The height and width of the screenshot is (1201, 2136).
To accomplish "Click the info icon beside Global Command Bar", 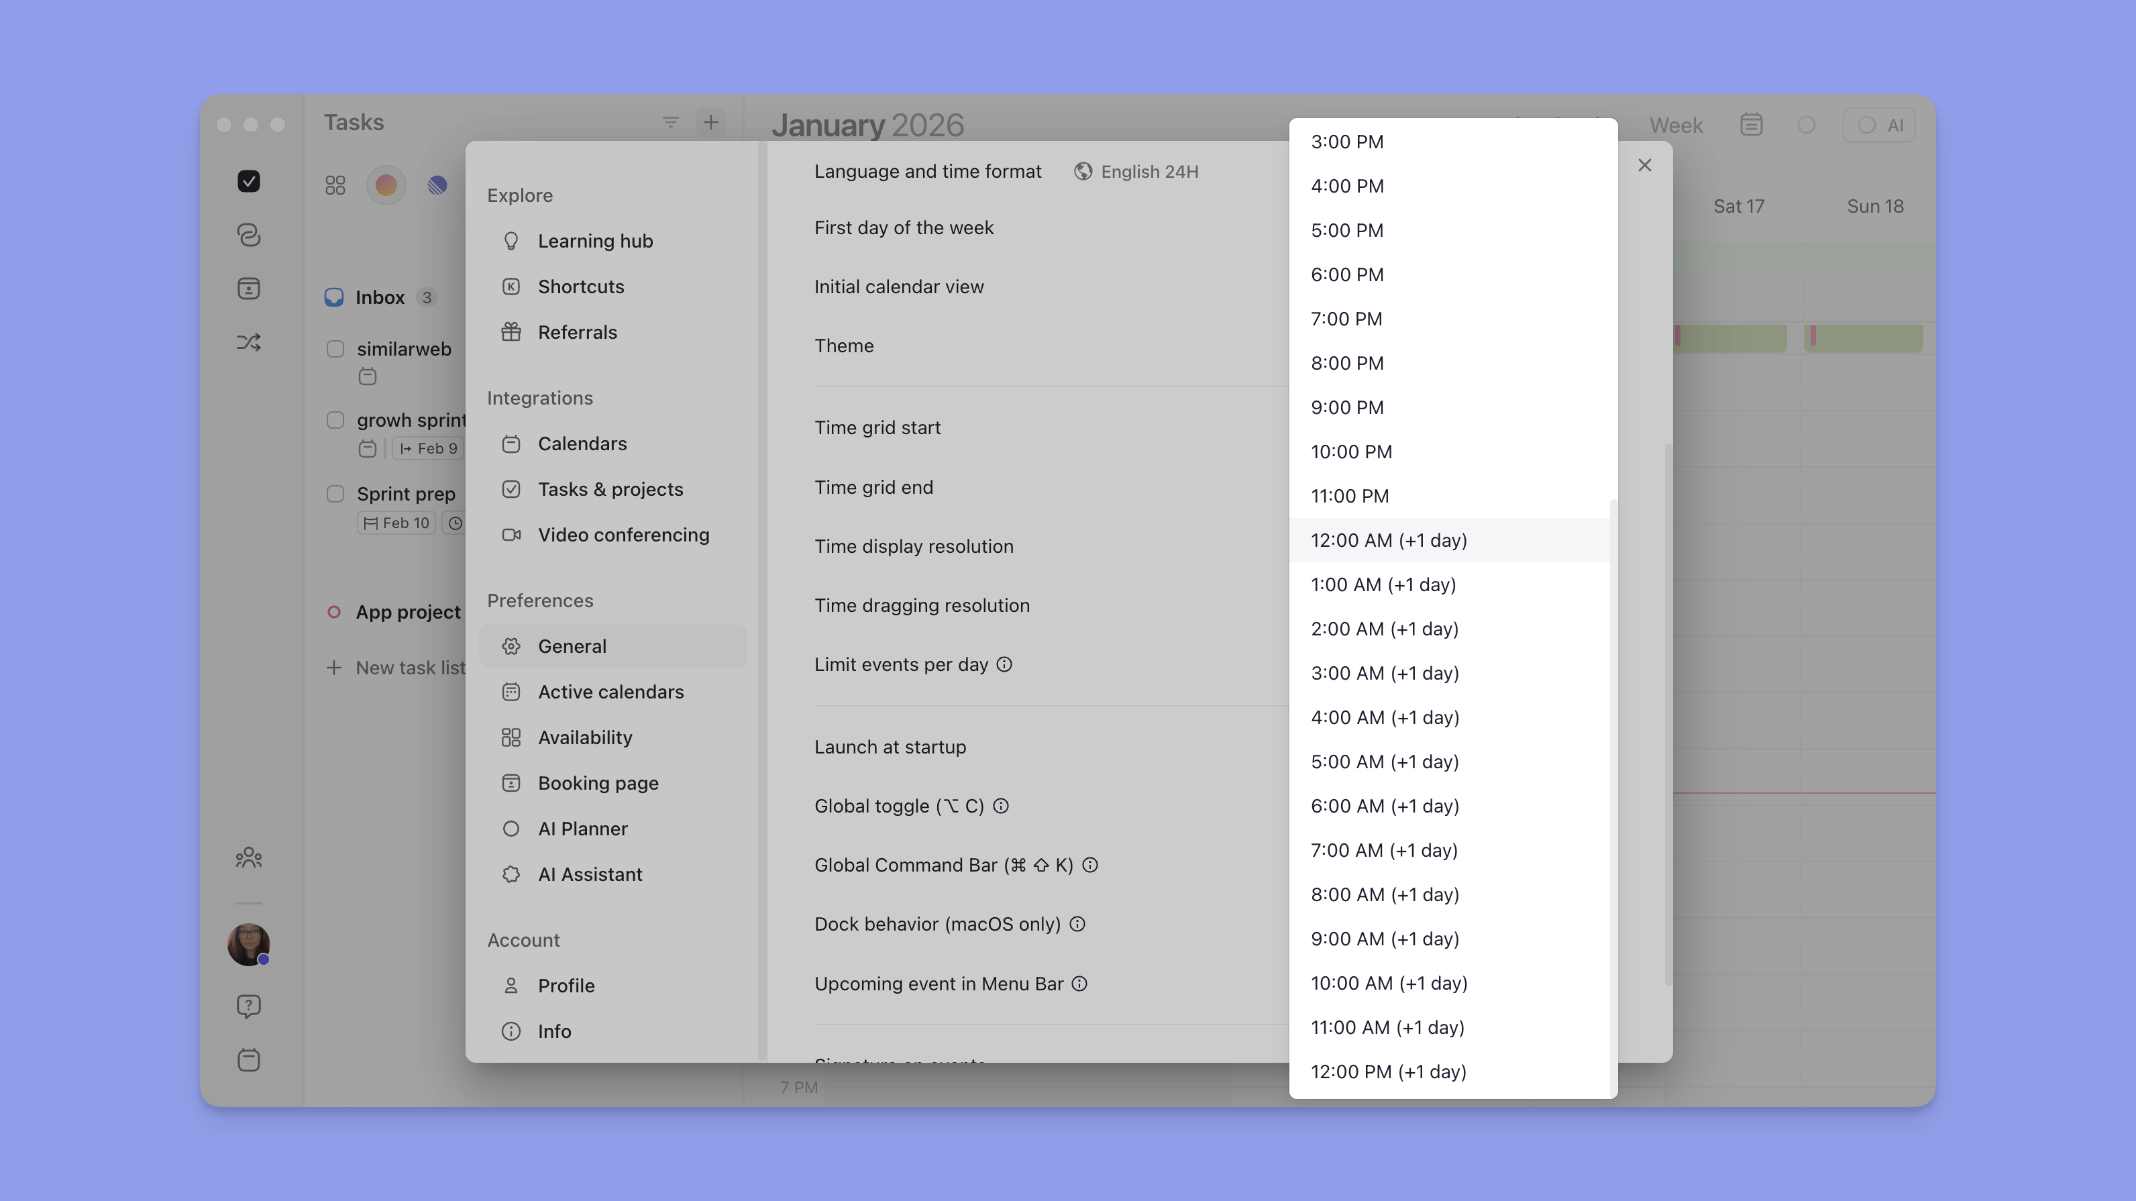I will click(x=1090, y=865).
